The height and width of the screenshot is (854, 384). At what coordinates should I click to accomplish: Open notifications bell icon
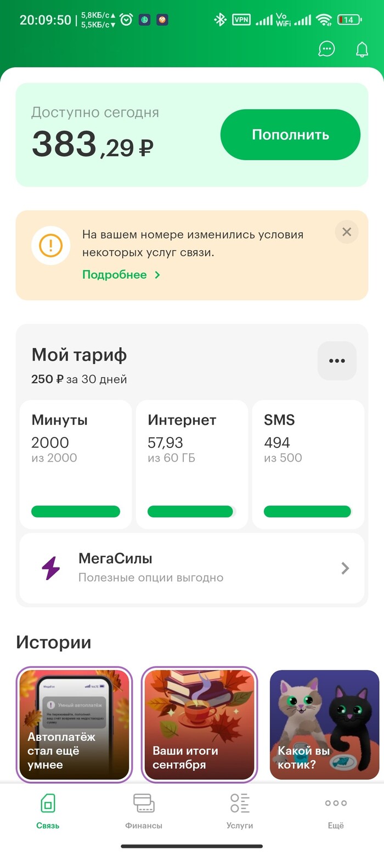(x=362, y=49)
